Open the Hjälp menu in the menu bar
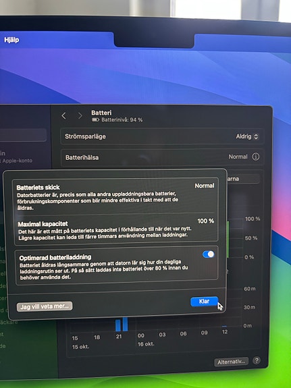Viewport: 291px width, 388px height. pyautogui.click(x=11, y=40)
